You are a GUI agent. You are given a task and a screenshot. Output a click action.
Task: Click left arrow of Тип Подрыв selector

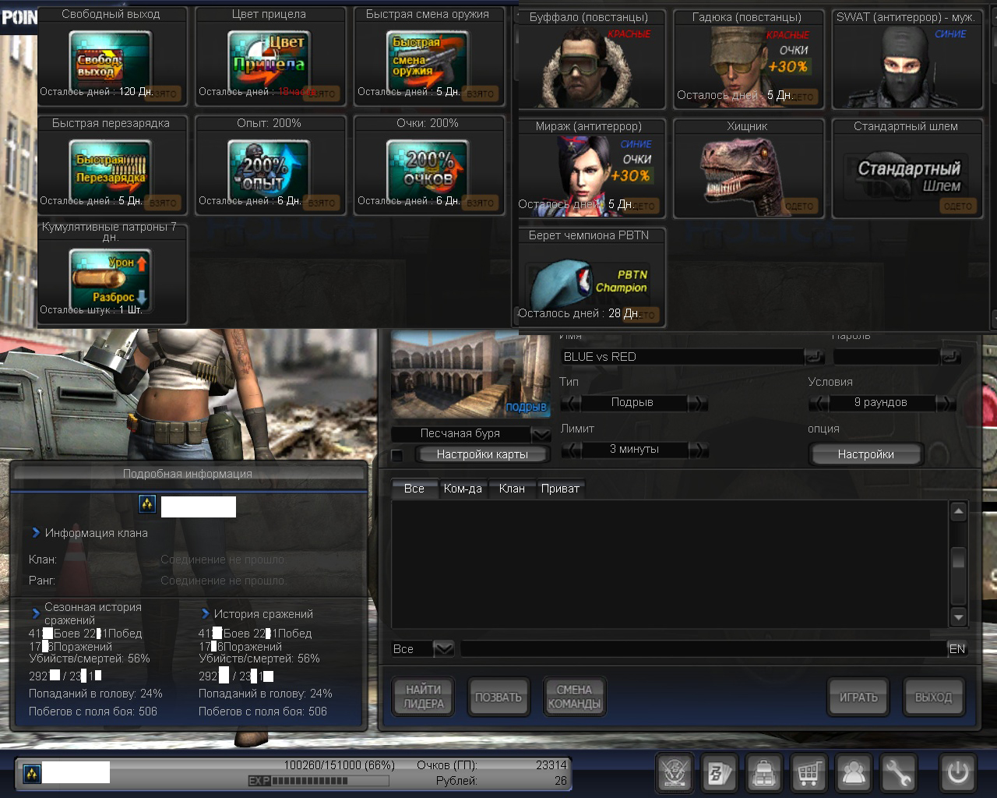point(571,403)
